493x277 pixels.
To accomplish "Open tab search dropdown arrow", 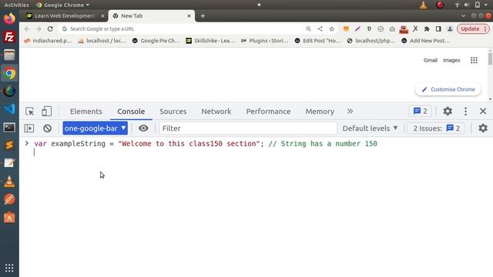I will point(463,15).
